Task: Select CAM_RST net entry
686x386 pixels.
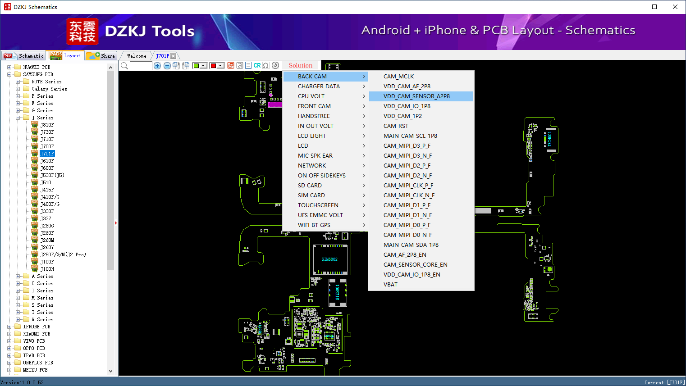Action: (421, 126)
